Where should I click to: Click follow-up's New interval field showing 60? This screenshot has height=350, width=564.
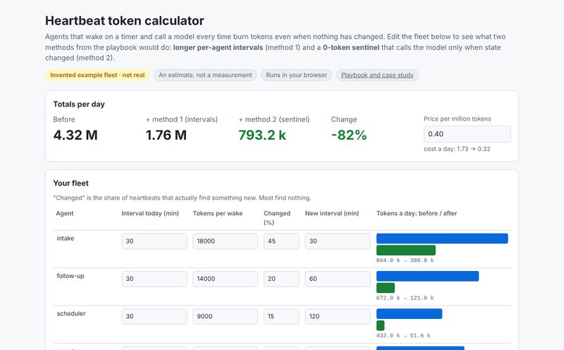[x=338, y=279]
